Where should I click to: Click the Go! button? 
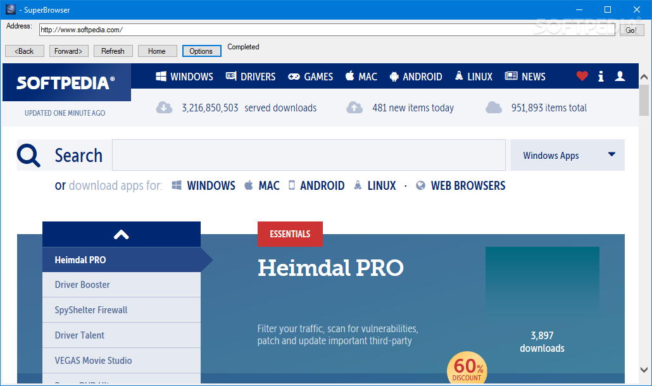point(632,30)
